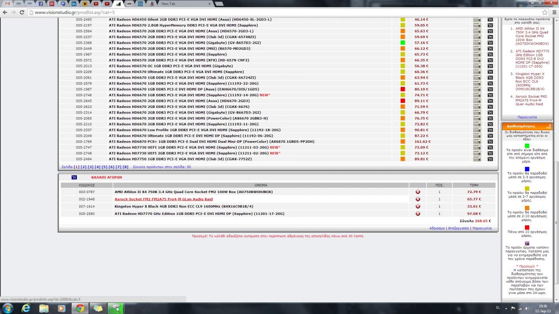Screen dimensions: 559x314
Task: Click Παραγγελία link below basket total
Action: point(482,228)
